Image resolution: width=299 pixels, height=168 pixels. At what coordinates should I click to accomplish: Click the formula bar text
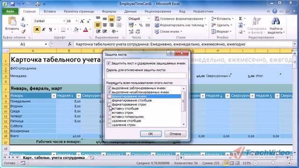click(x=161, y=44)
